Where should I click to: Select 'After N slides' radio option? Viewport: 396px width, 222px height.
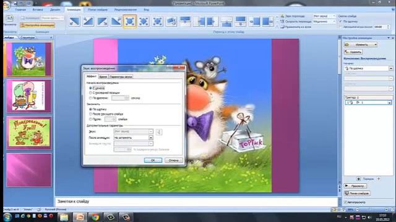(x=90, y=119)
